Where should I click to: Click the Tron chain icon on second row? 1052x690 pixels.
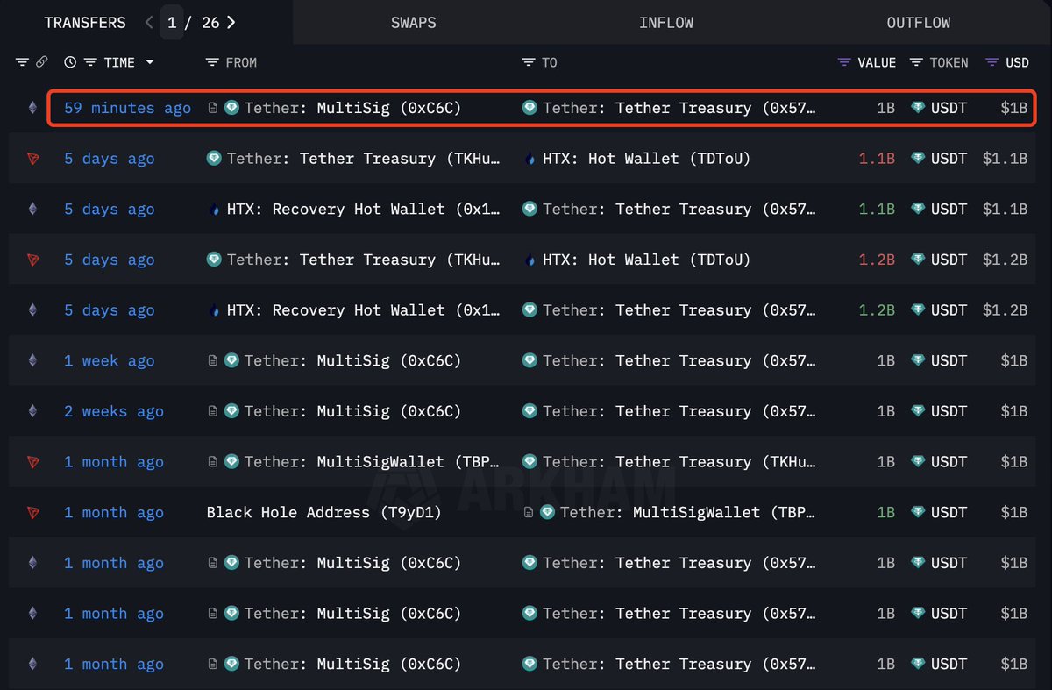33,159
